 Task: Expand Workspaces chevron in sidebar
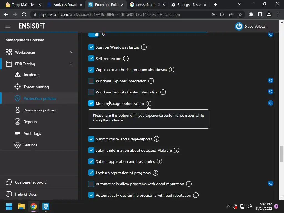[71, 52]
